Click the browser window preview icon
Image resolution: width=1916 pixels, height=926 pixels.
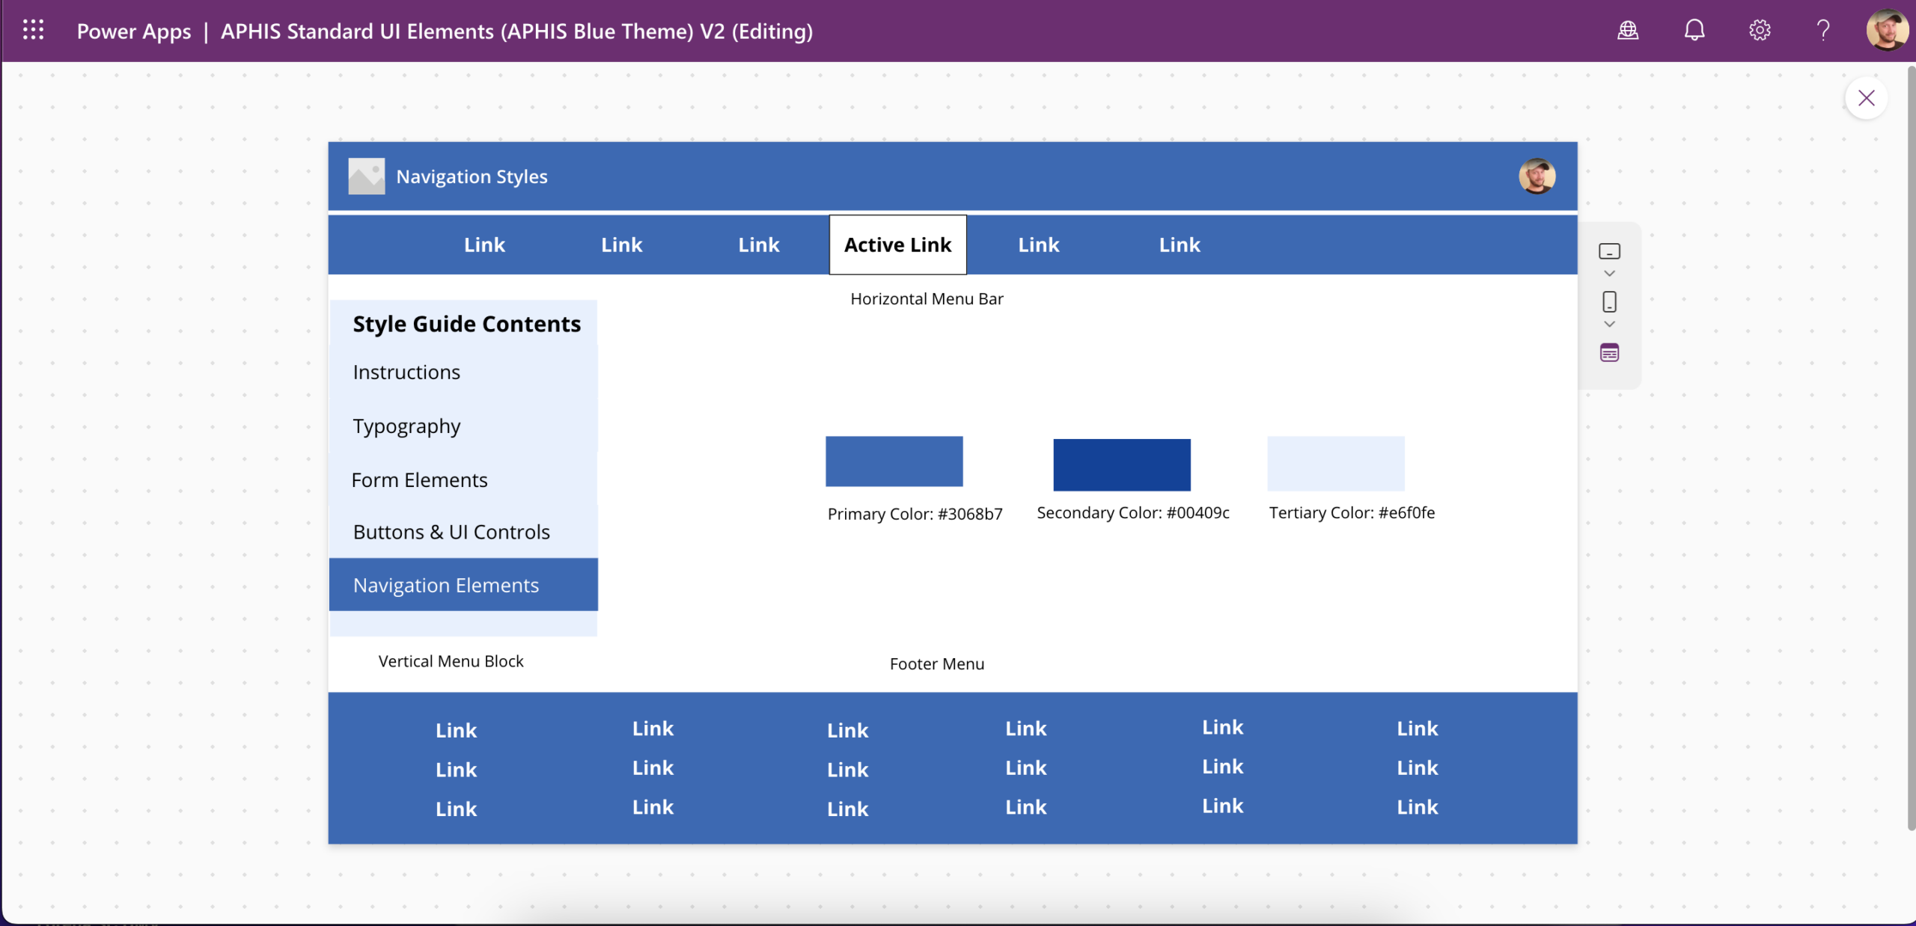tap(1609, 352)
